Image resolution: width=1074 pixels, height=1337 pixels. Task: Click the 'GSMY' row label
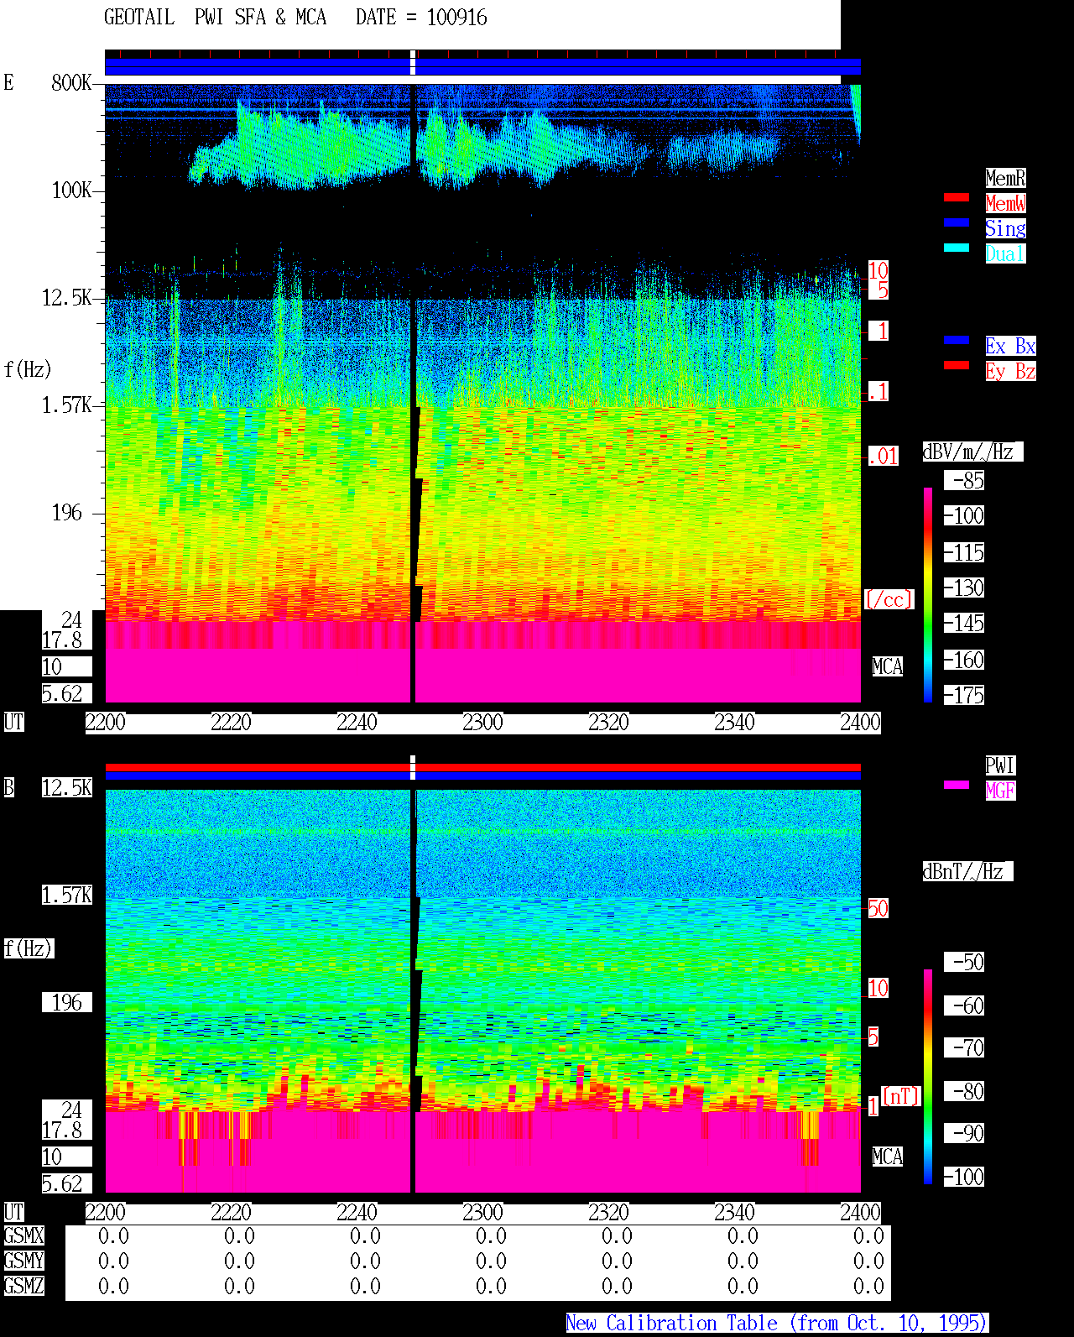tap(23, 1261)
